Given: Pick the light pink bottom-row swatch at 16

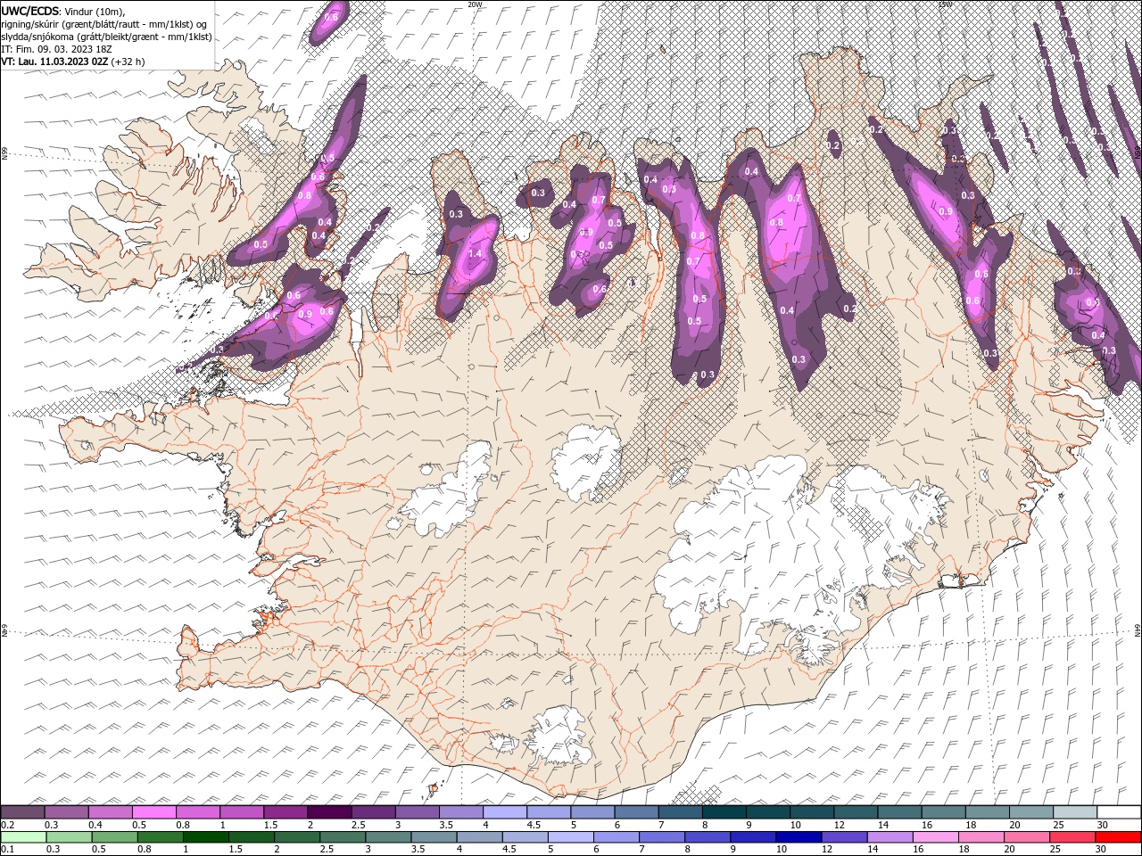Looking at the screenshot, I should pos(935,837).
